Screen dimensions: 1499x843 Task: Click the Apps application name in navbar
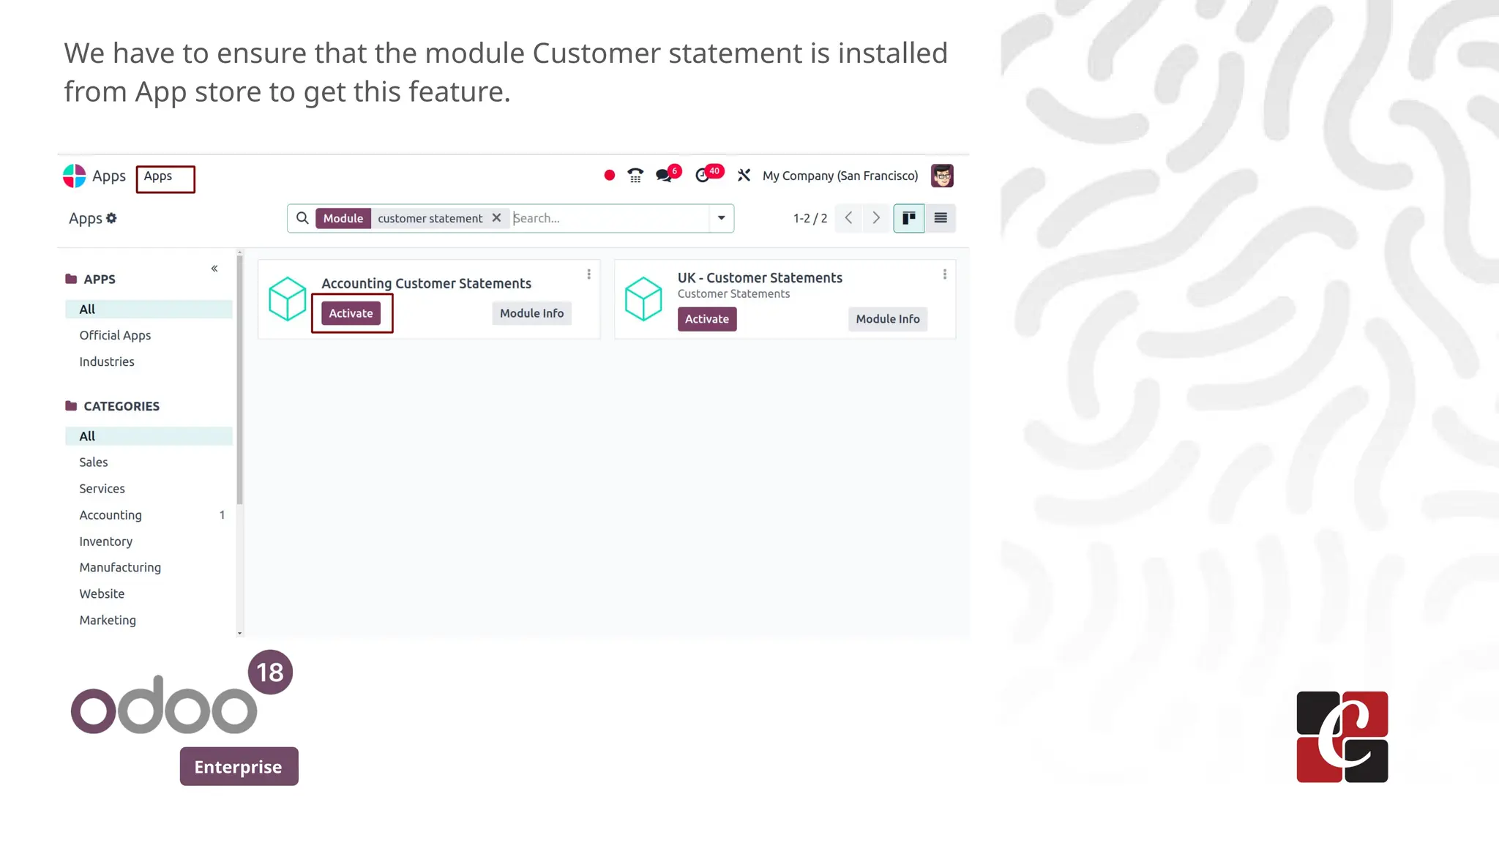click(109, 176)
